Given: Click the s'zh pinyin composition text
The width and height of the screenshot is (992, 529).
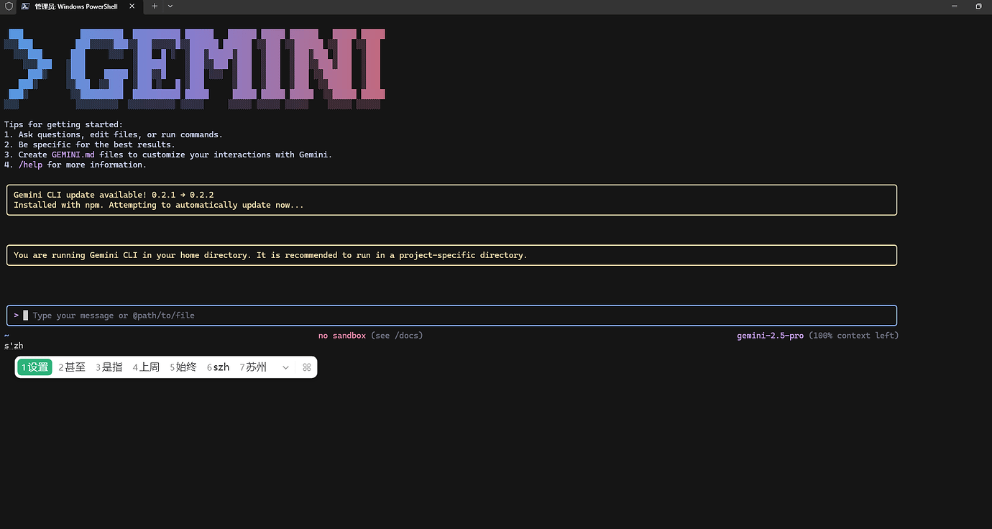Looking at the screenshot, I should [x=14, y=346].
